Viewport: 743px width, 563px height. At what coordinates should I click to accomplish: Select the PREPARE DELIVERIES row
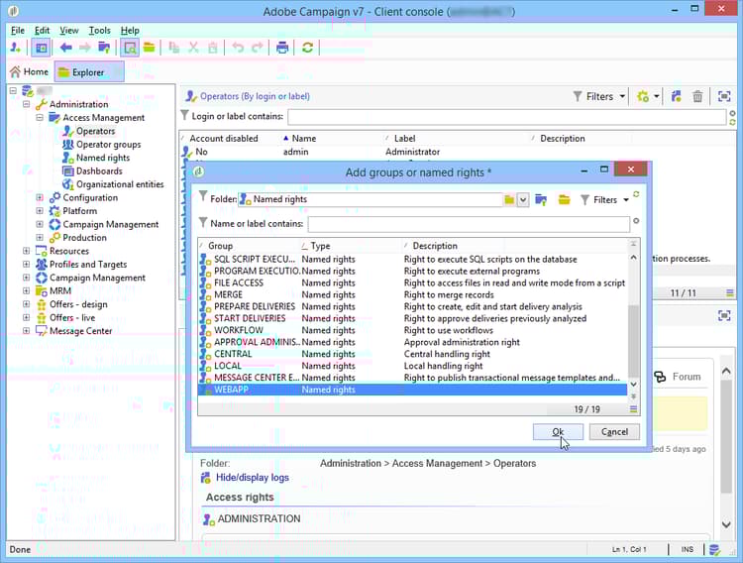413,306
